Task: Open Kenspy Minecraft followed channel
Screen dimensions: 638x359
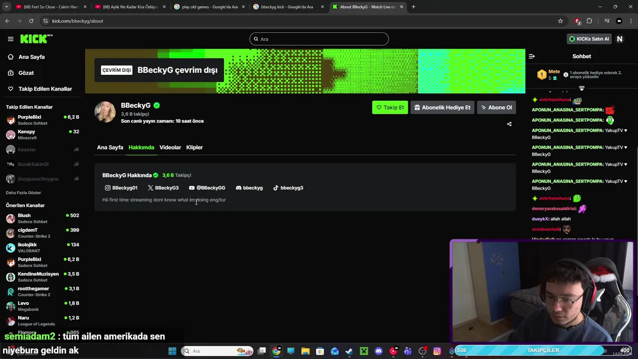Action: click(42, 135)
